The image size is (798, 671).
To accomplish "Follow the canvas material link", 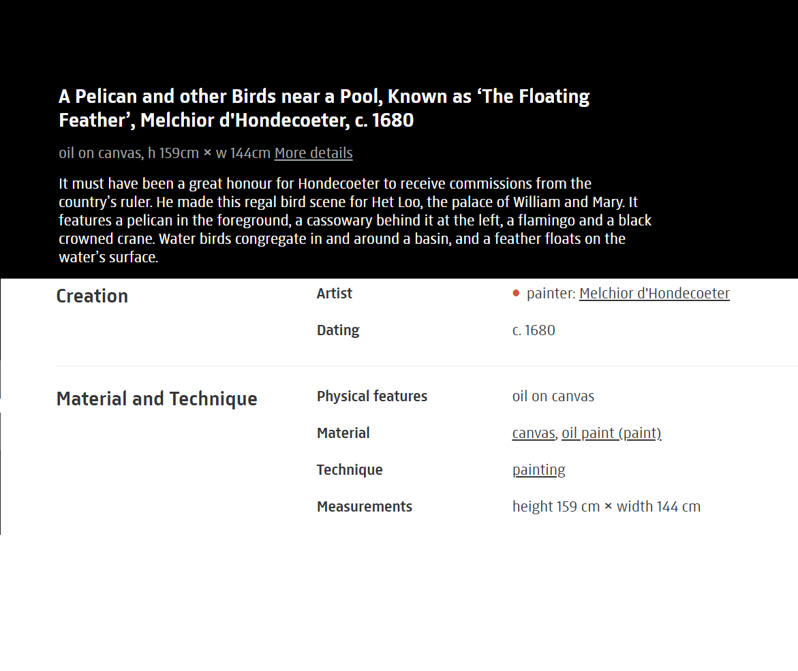I will 534,433.
